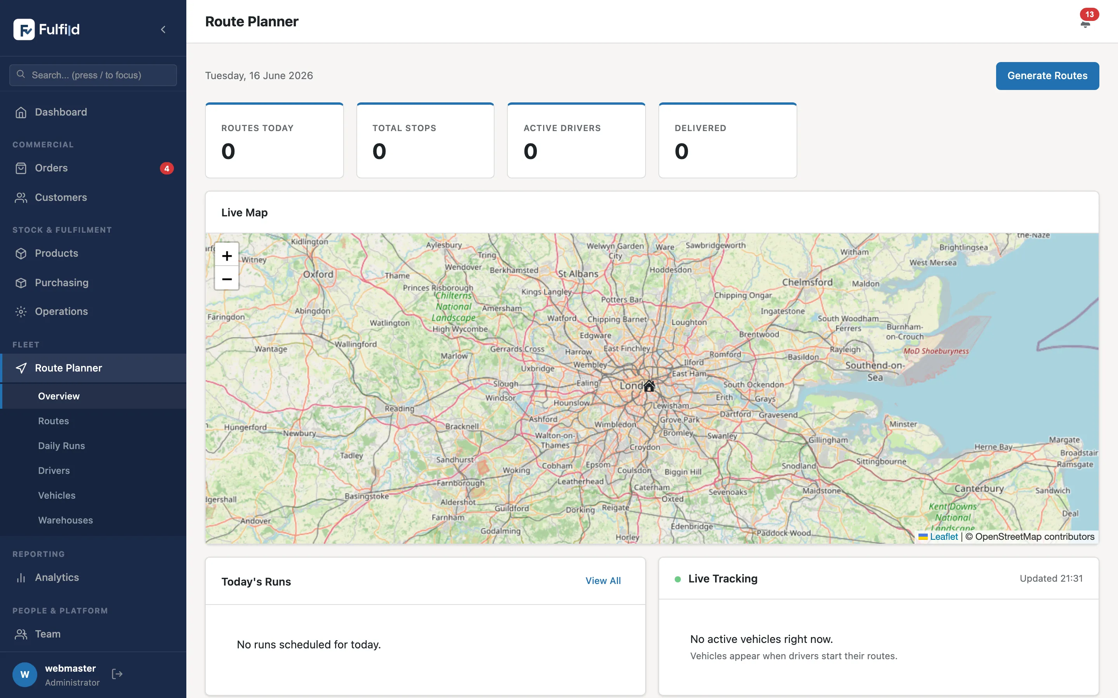Open the Leaflet attribution link

(x=943, y=536)
